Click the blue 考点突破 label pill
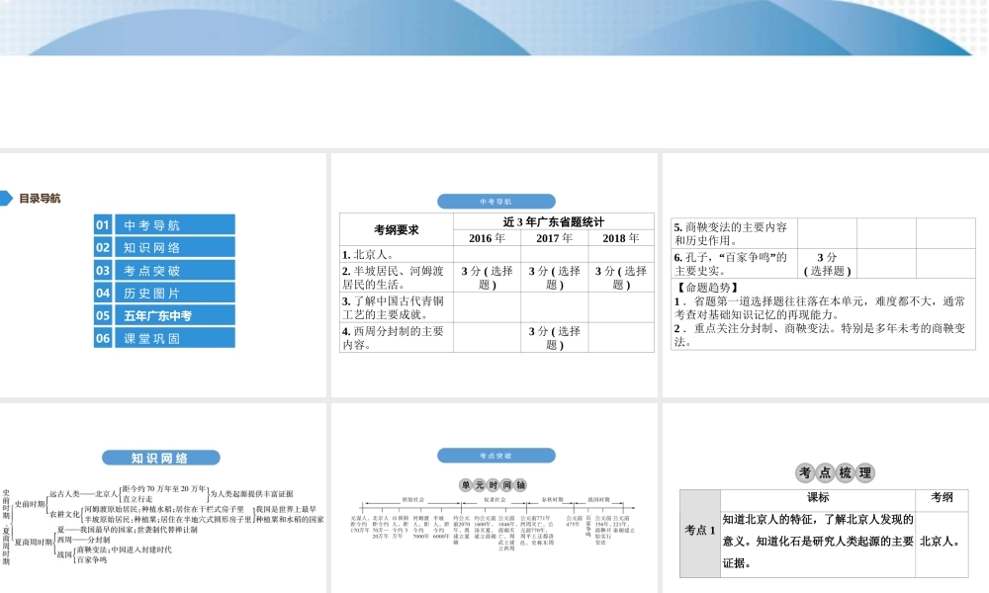This screenshot has height=593, width=989. (494, 456)
